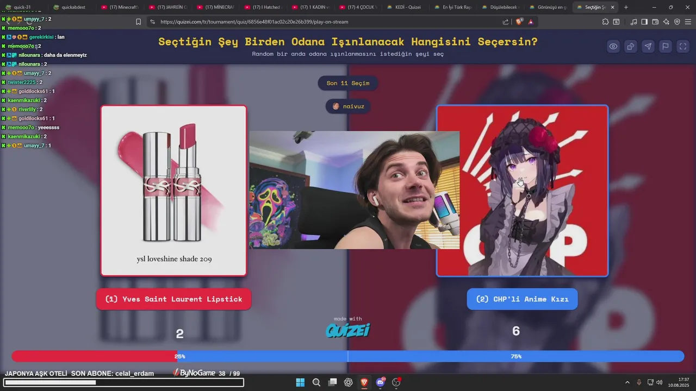Viewport: 696px width, 391px height.
Task: Click the bookmark icon in the address bar
Action: click(138, 22)
